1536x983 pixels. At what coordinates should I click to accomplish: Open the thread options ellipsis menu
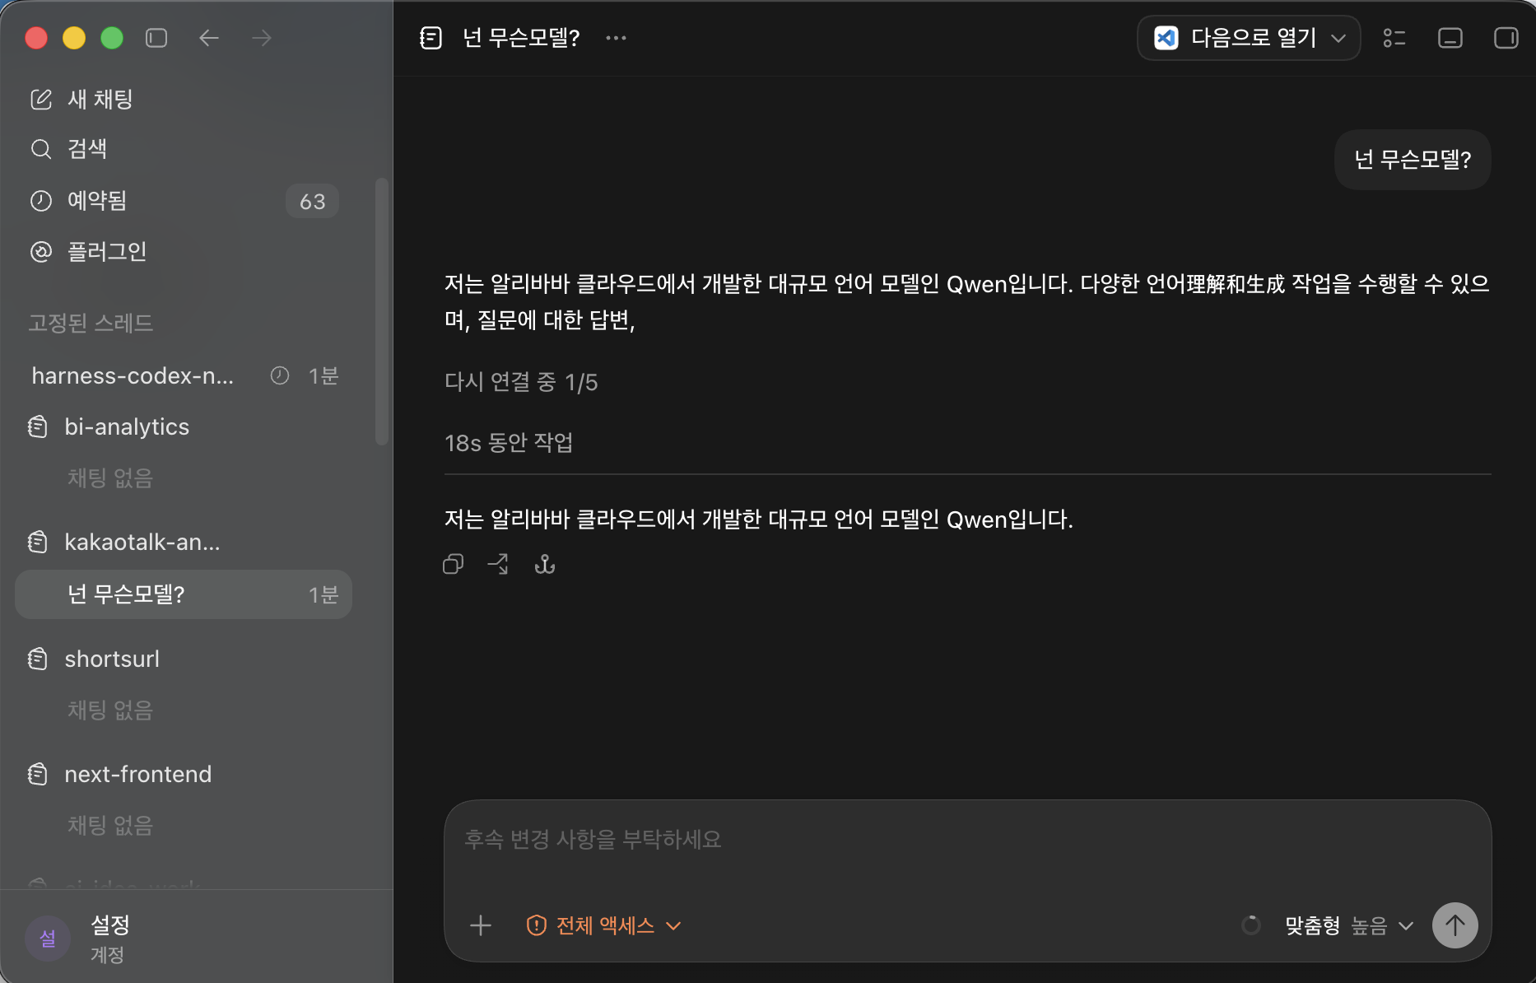tap(616, 38)
